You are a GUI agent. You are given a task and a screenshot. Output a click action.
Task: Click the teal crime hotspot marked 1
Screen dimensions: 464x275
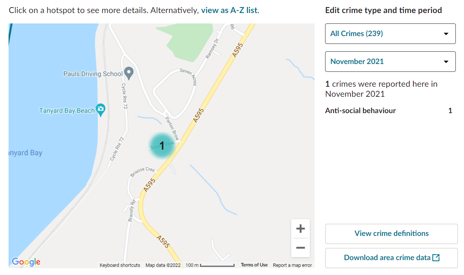pyautogui.click(x=162, y=146)
